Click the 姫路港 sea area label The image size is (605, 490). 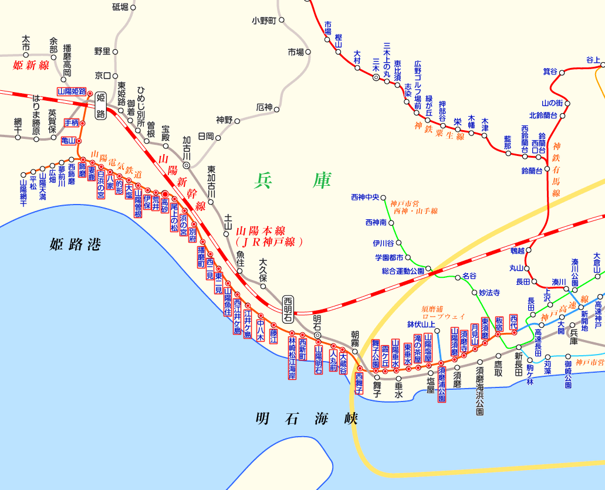tap(75, 244)
